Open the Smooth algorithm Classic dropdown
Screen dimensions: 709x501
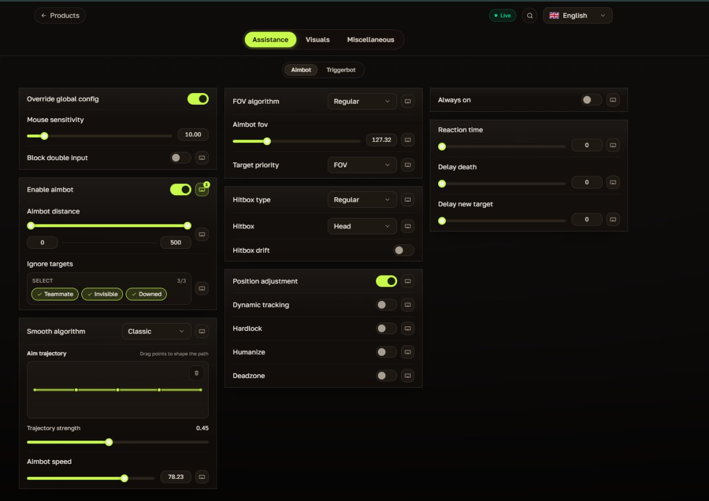(156, 331)
